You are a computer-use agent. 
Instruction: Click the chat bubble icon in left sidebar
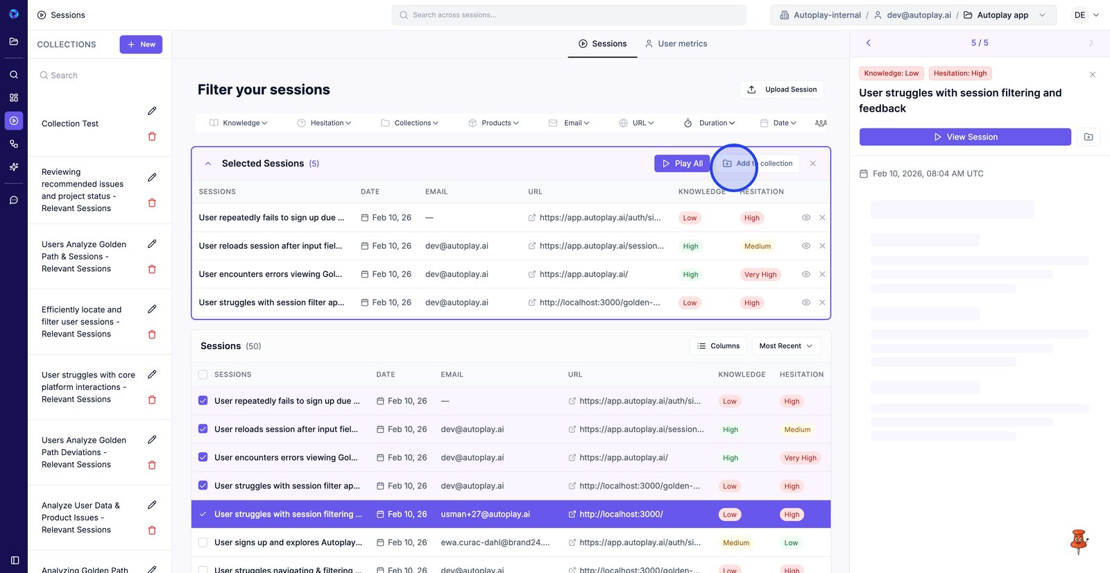pos(14,200)
